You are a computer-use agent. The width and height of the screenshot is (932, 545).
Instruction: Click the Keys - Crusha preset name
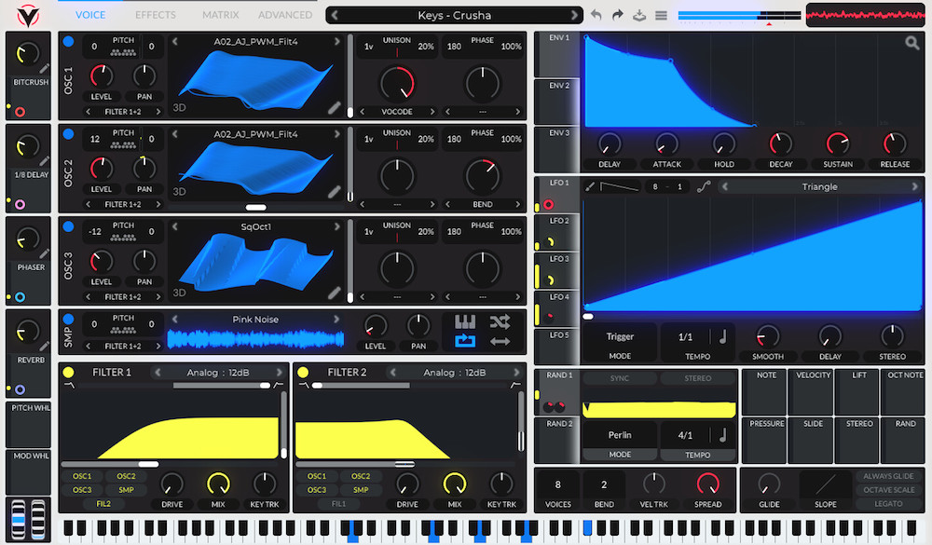(454, 16)
